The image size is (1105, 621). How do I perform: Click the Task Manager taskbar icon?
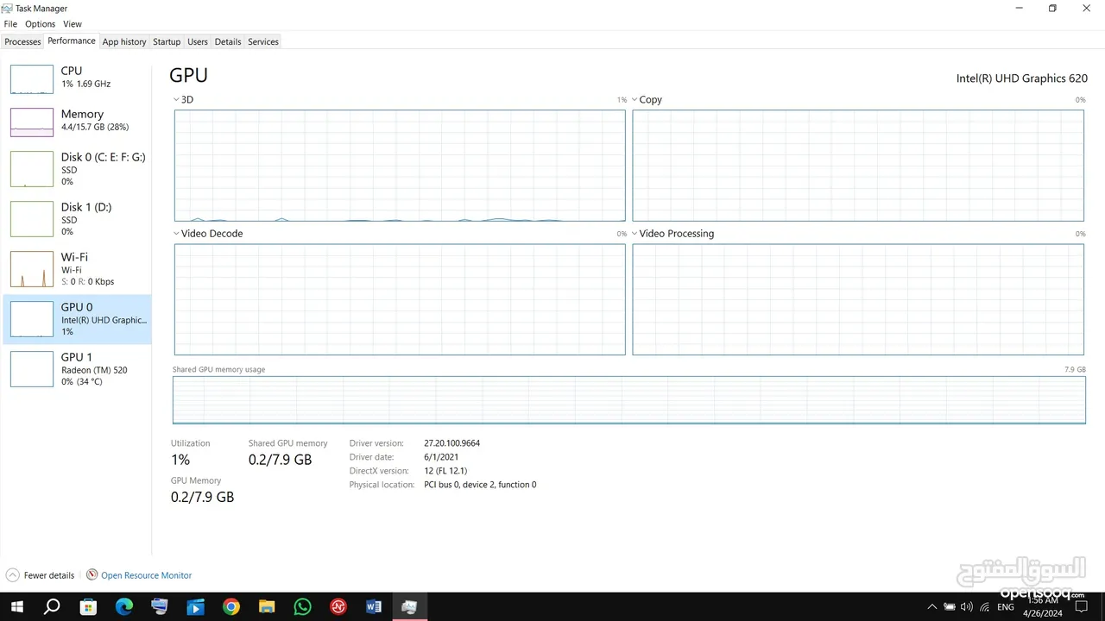point(409,607)
